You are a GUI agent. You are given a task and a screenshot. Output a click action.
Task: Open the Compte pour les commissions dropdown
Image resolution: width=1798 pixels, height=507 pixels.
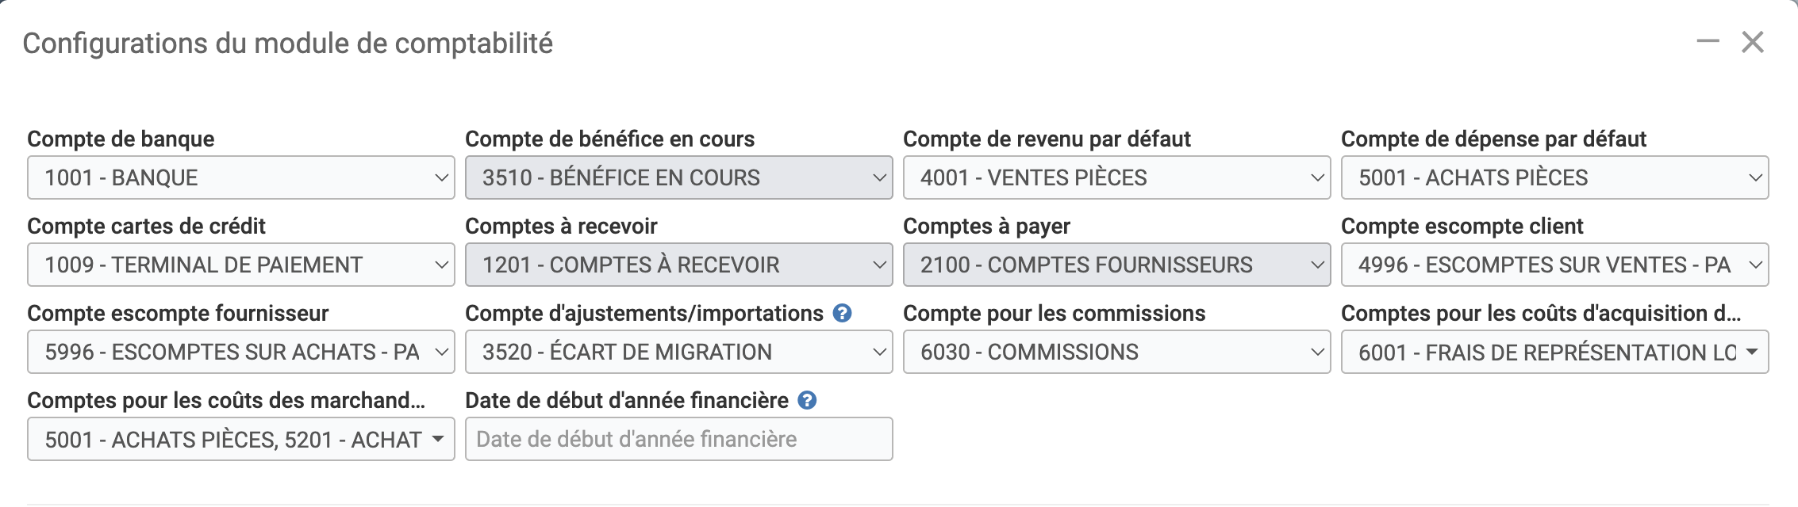(1116, 352)
